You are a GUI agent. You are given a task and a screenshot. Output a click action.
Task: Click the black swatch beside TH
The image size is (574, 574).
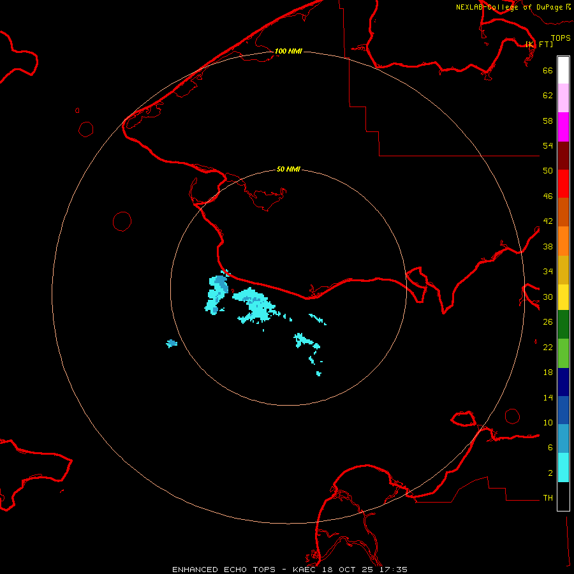click(563, 496)
